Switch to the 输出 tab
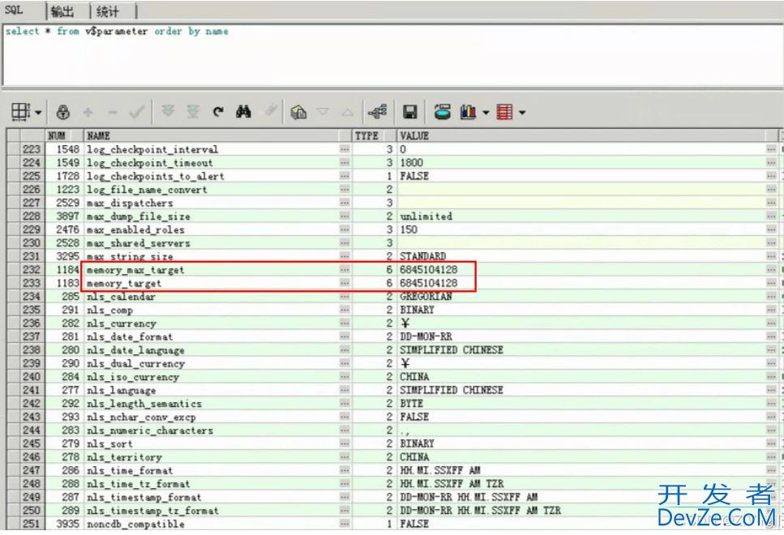784x535 pixels. point(62,11)
